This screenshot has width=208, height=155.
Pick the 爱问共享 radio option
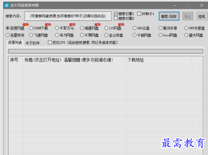tap(160, 28)
